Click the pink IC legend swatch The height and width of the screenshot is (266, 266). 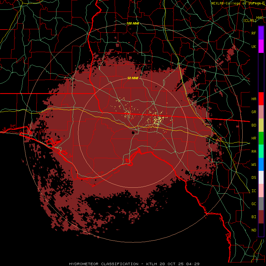(x=261, y=191)
